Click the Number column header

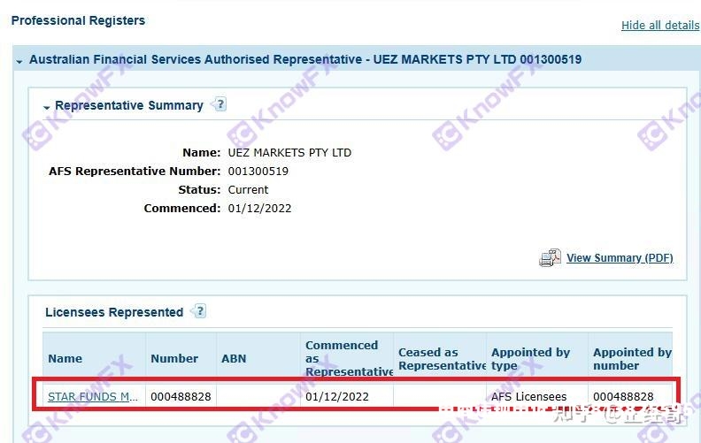pos(174,359)
